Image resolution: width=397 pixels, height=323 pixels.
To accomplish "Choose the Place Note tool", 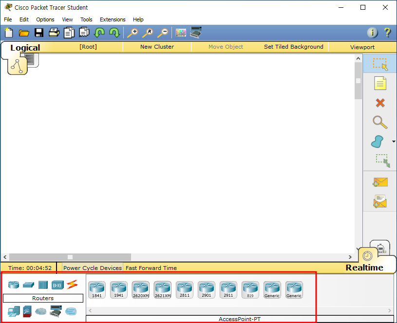I will [380, 84].
